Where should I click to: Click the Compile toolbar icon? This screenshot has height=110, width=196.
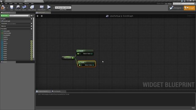[x=3, y=8]
